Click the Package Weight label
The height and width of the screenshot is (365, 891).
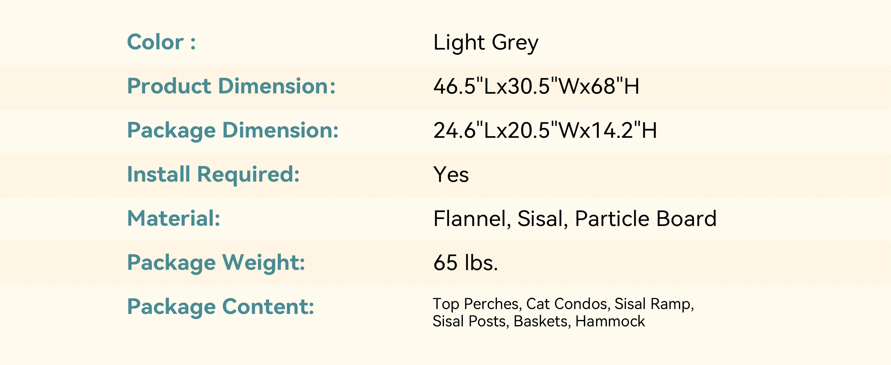[x=216, y=263]
